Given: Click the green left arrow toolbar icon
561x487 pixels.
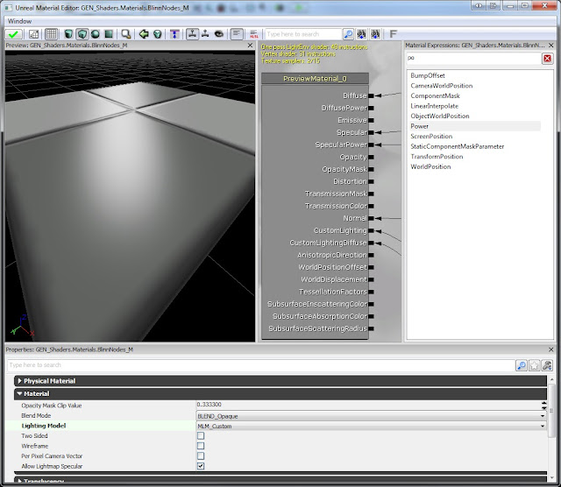Looking at the screenshot, I should coord(143,34).
